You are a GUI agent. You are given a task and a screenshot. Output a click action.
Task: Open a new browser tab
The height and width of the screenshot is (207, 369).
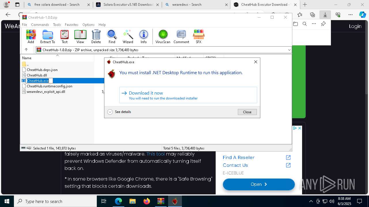click(x=305, y=5)
